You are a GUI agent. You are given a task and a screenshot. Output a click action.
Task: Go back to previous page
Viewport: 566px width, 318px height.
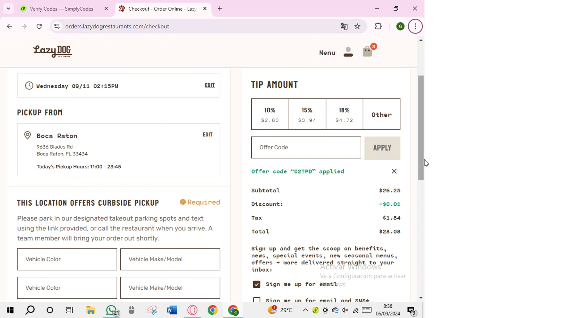coord(9,26)
